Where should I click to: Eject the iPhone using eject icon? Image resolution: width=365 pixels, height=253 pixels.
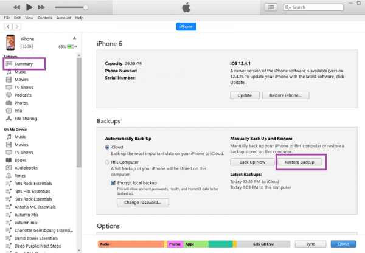click(x=74, y=39)
